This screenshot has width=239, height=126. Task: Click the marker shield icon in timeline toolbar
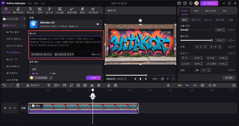point(49,85)
